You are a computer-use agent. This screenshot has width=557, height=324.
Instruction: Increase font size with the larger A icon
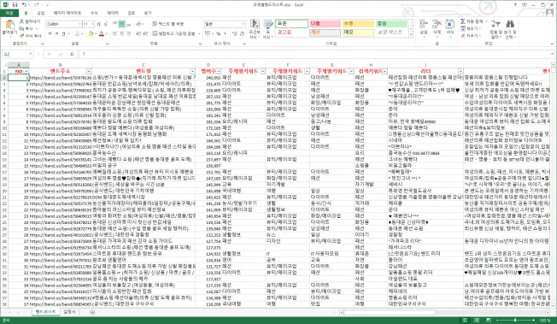pyautogui.click(x=99, y=24)
